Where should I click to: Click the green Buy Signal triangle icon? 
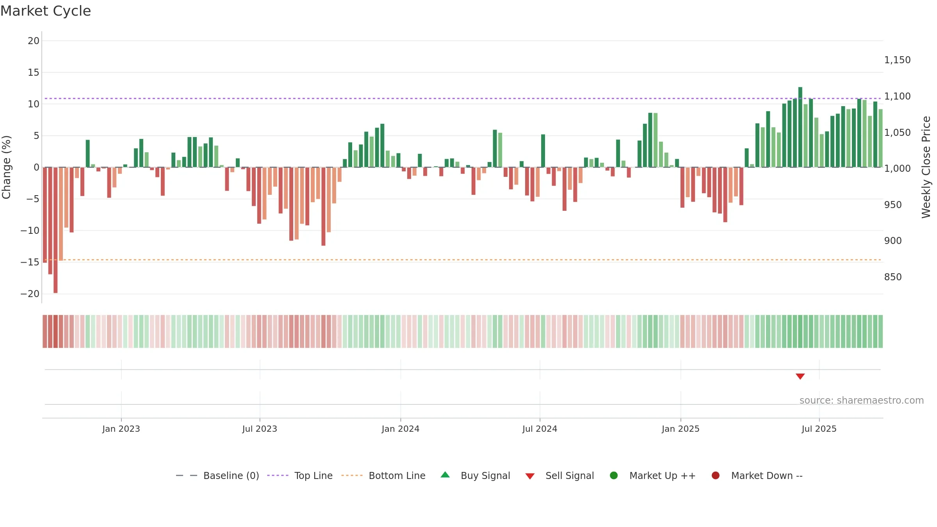[x=445, y=475]
